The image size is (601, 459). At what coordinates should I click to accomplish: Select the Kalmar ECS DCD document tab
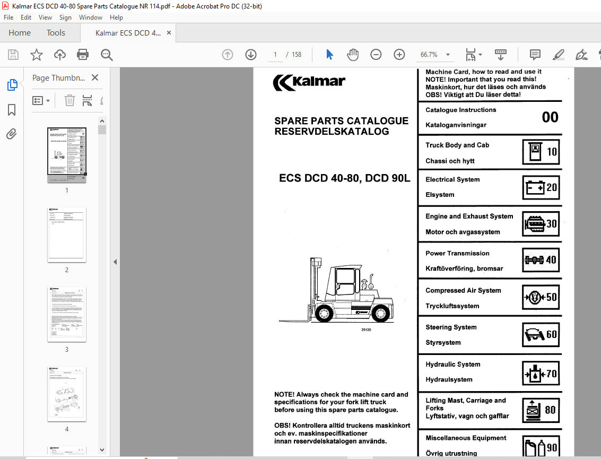(x=128, y=33)
